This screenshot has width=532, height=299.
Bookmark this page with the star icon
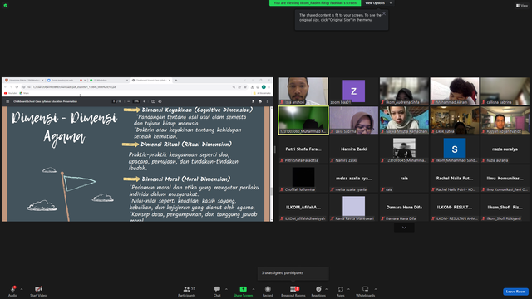pos(245,87)
